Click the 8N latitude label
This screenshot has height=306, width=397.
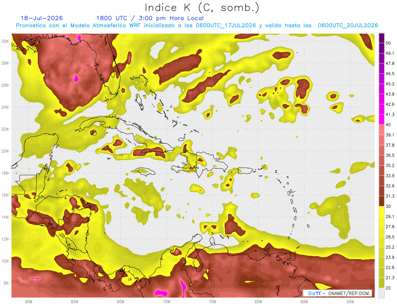(x=6, y=283)
